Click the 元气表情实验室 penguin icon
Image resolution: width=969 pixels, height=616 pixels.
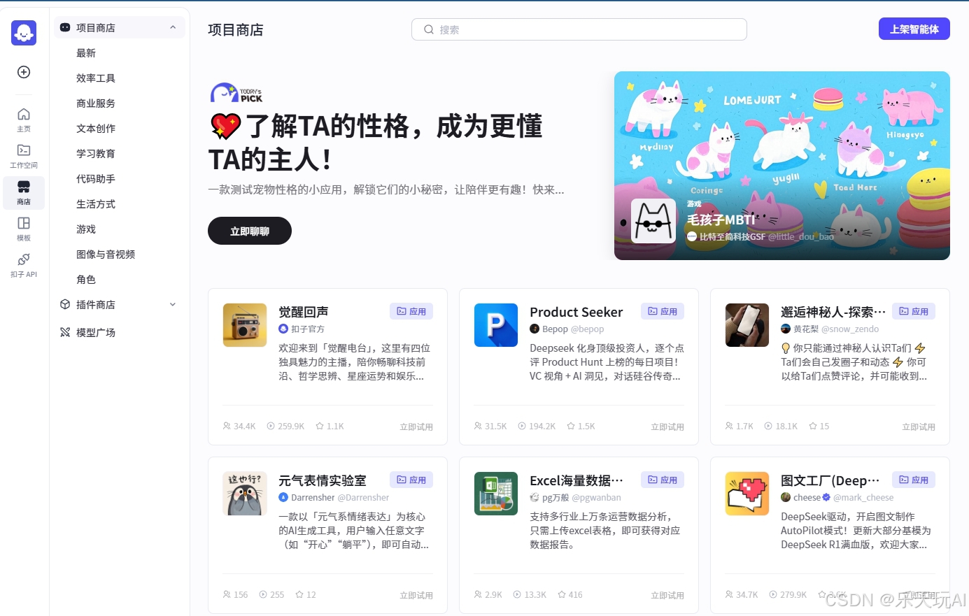(x=245, y=494)
